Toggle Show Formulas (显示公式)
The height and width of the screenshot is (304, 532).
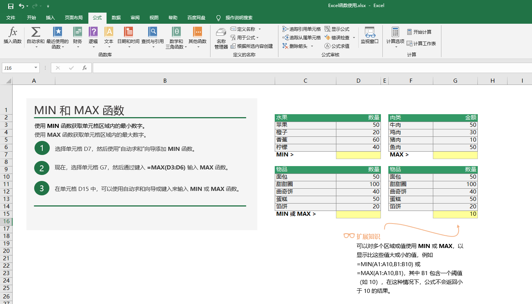pyautogui.click(x=337, y=29)
